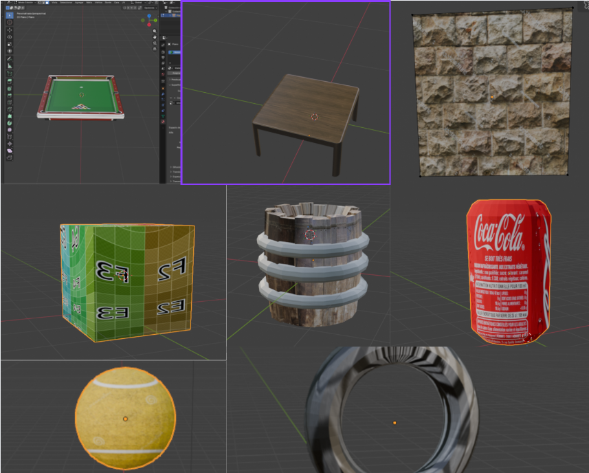Select the Edge Slide tool
Viewport: 589px width, 473px height.
click(x=10, y=137)
